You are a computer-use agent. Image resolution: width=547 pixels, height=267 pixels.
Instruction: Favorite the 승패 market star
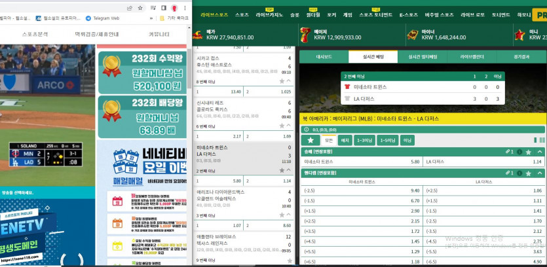(529, 152)
